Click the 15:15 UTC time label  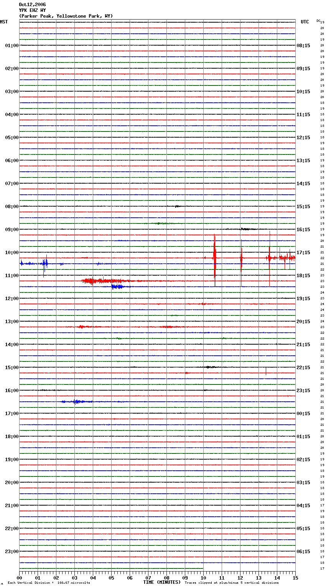pos(303,207)
